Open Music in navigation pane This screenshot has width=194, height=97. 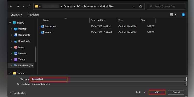21,47
